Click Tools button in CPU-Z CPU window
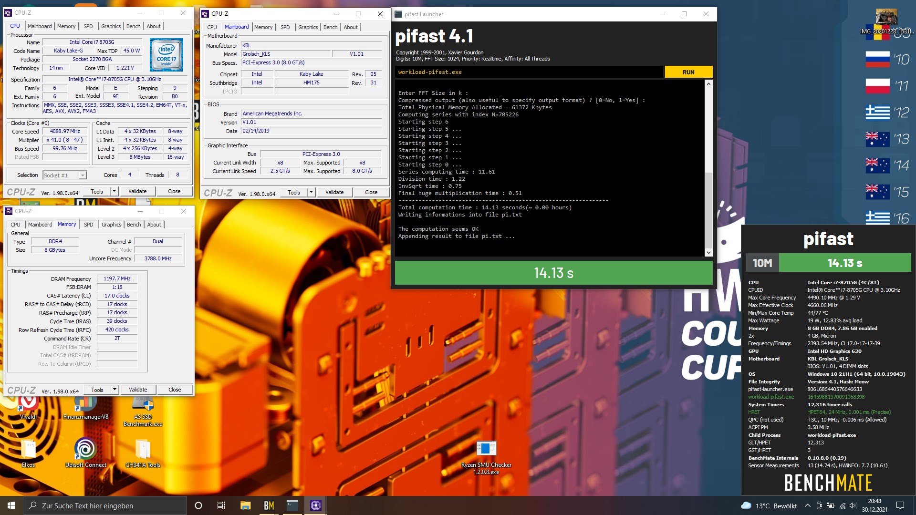916x515 pixels. tap(97, 191)
